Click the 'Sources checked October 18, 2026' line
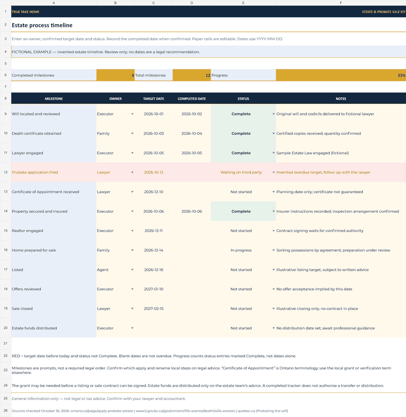The image size is (406, 417). click(150, 411)
